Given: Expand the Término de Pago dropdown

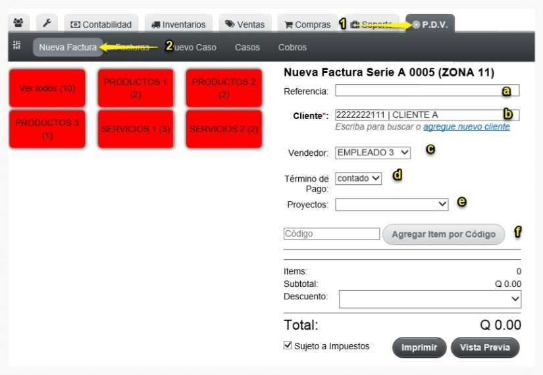Looking at the screenshot, I should (x=358, y=178).
